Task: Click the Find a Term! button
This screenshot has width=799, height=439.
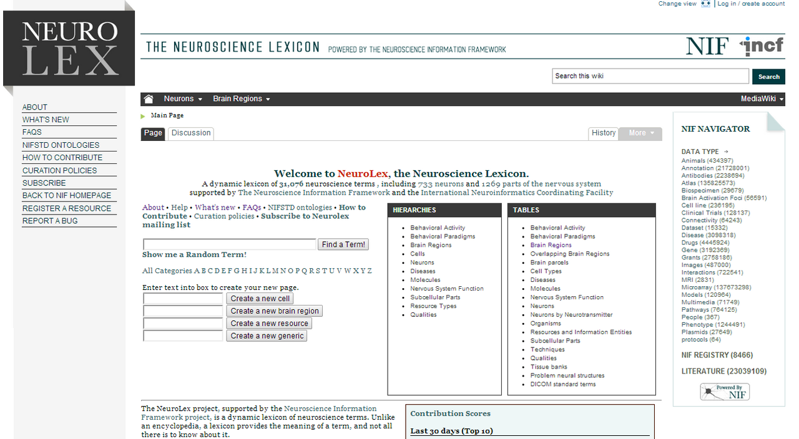Action: 343,244
